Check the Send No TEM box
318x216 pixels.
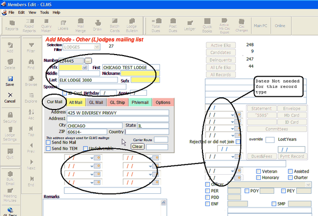pos(48,149)
